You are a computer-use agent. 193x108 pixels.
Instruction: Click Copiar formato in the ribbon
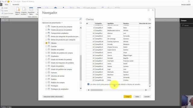[7, 13]
